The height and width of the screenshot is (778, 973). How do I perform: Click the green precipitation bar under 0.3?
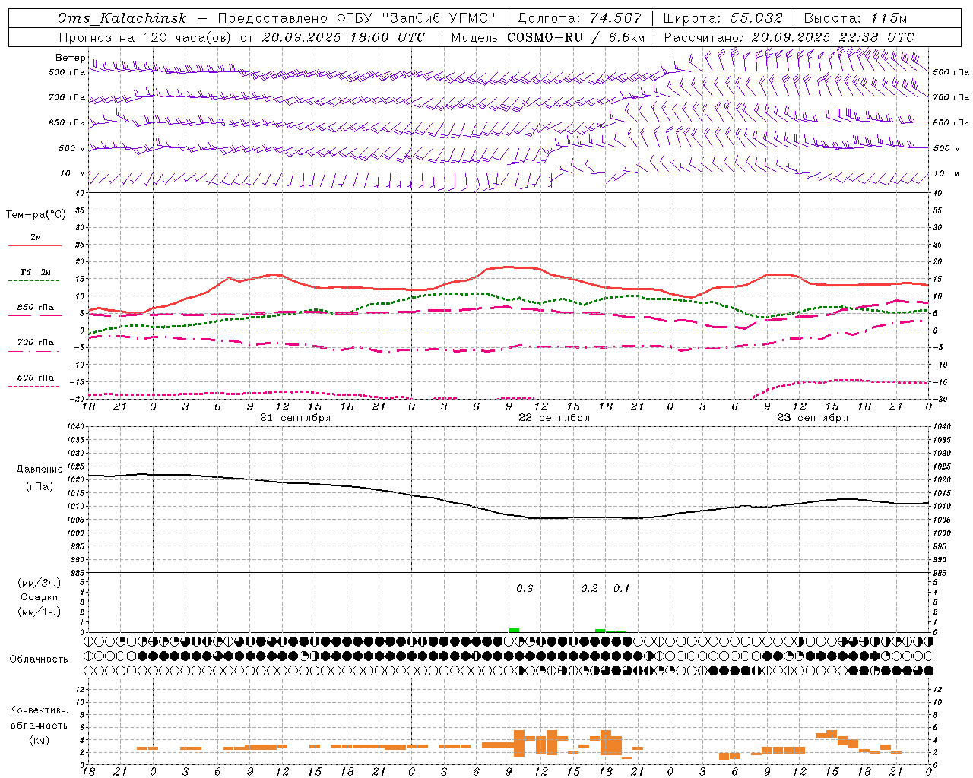click(514, 630)
